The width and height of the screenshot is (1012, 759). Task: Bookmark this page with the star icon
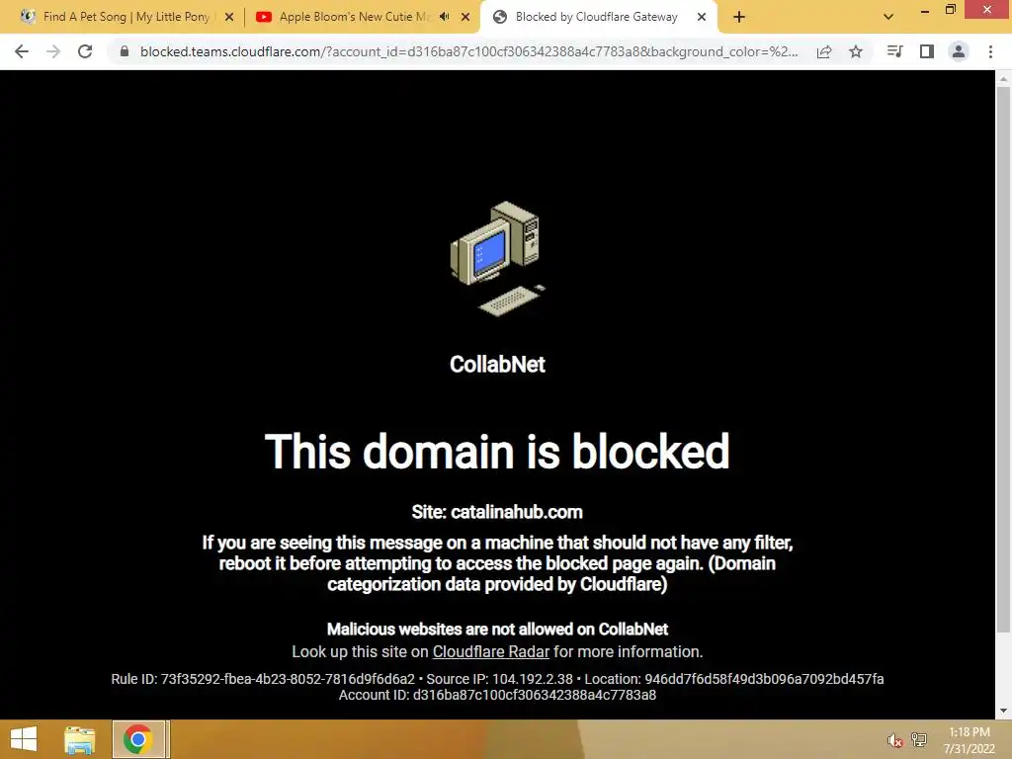(856, 51)
